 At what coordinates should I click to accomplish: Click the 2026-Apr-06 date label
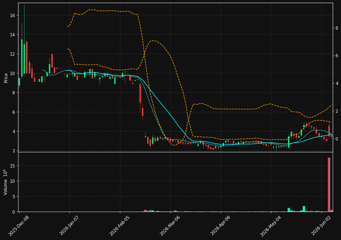(x=221, y=226)
